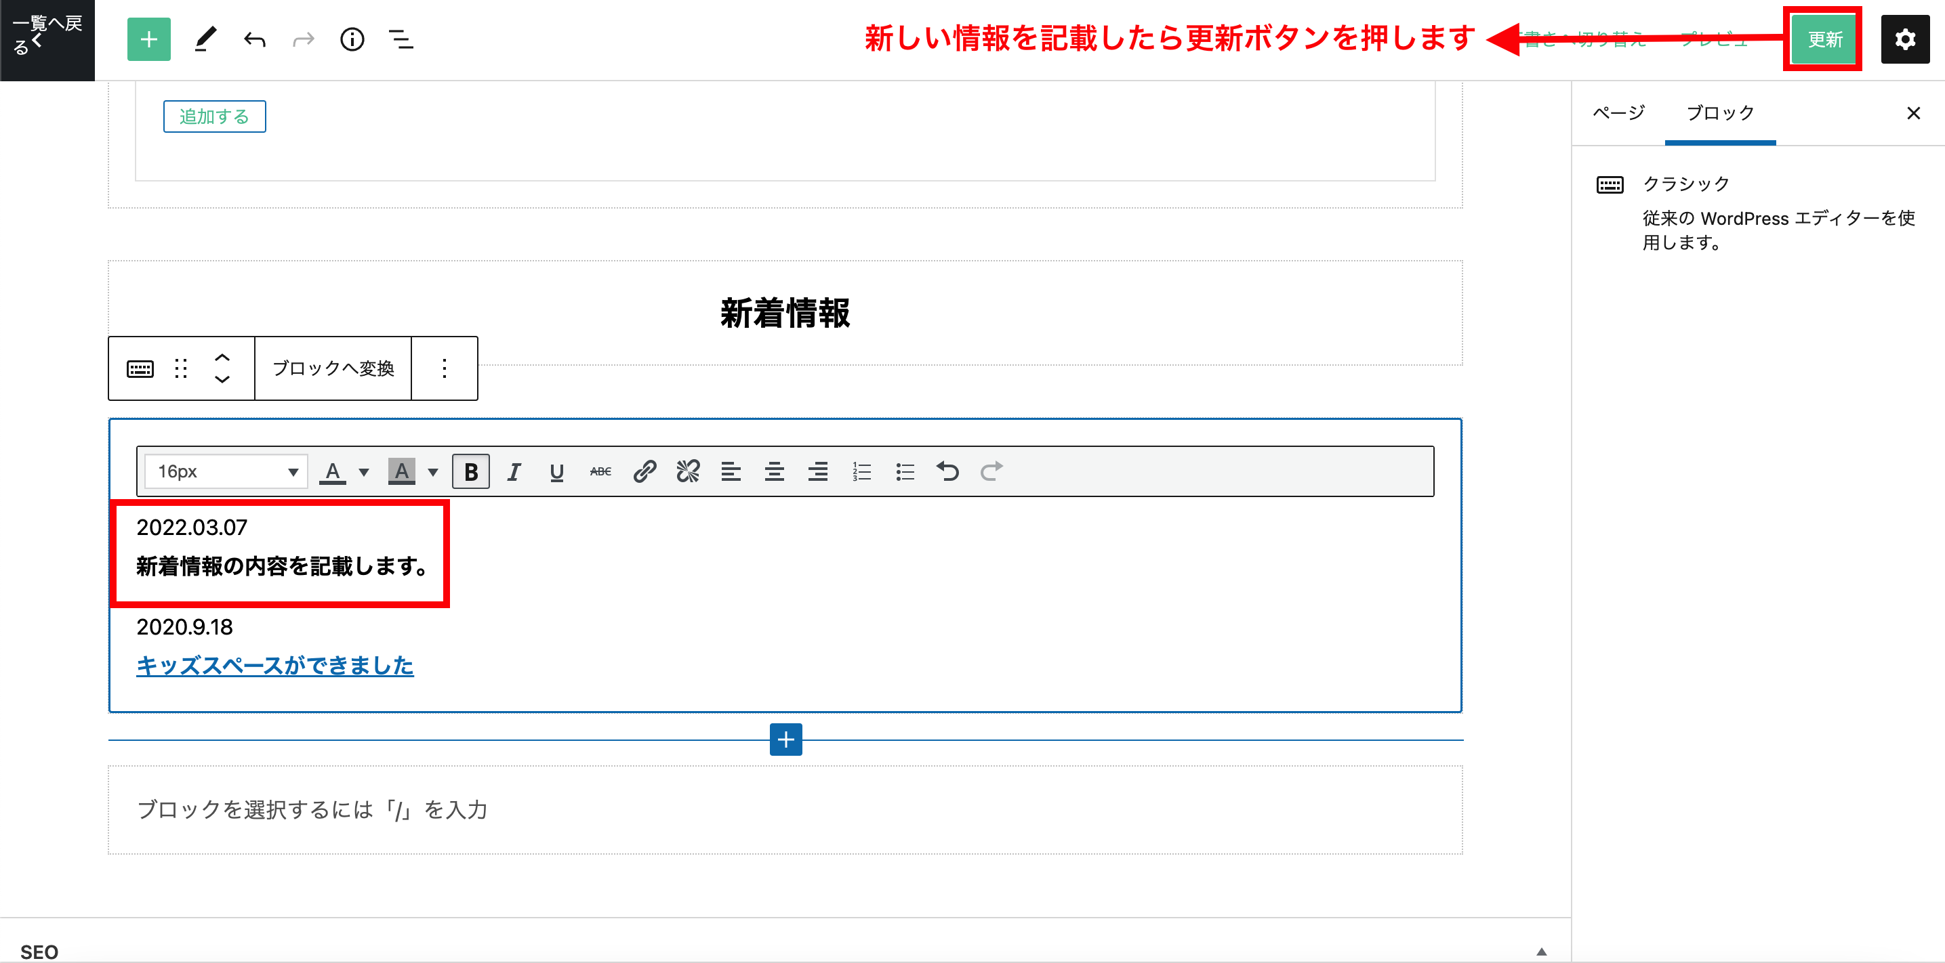Apply the background color A swatch
Screen dimensions: 1945x963
point(401,472)
